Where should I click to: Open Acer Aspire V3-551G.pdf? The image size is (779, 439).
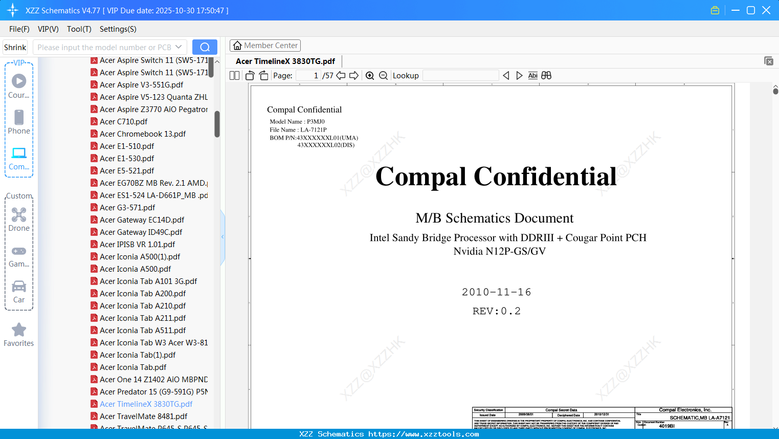click(141, 85)
